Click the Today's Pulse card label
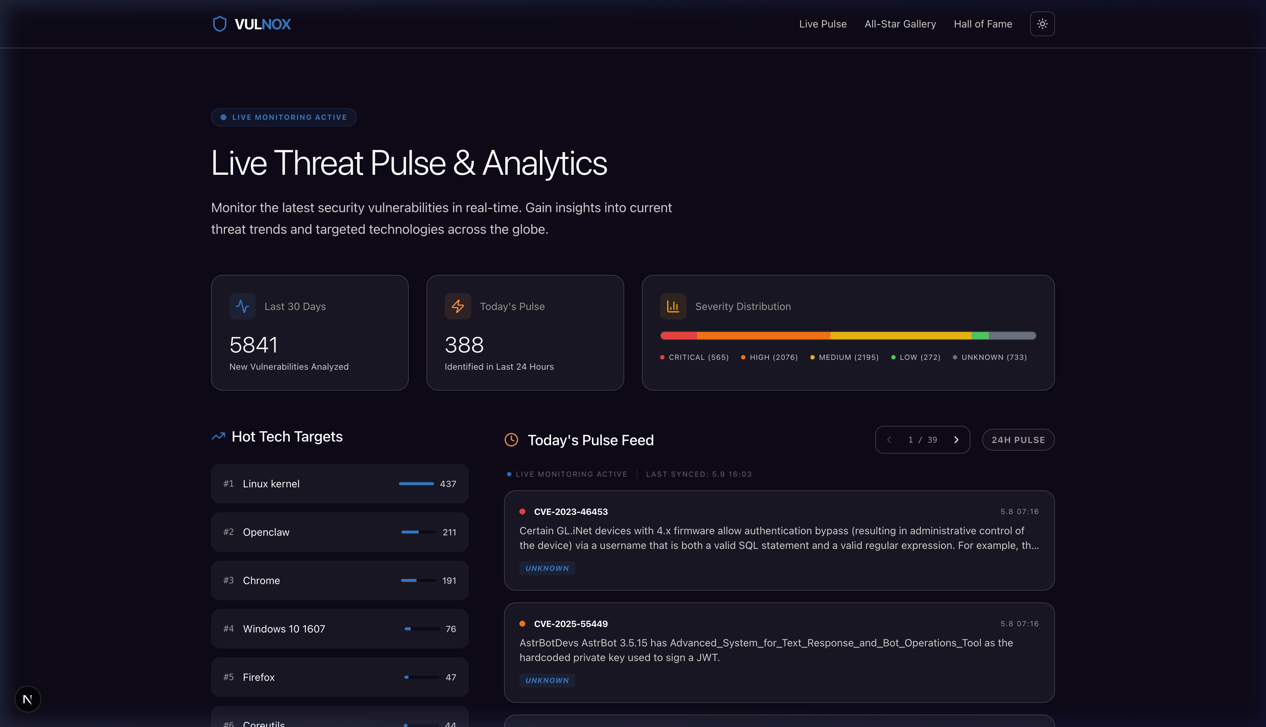Image resolution: width=1266 pixels, height=727 pixels. click(x=512, y=307)
